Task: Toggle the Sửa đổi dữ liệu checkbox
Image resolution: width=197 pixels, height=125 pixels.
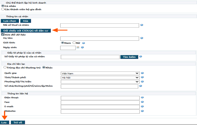Action: point(3,34)
